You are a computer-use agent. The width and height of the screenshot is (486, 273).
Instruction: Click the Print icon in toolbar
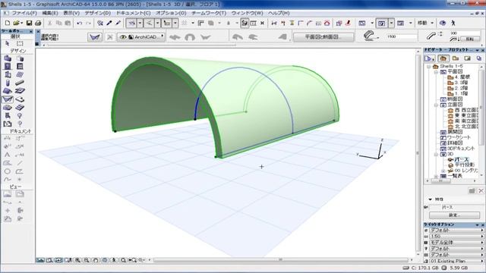coord(38,24)
